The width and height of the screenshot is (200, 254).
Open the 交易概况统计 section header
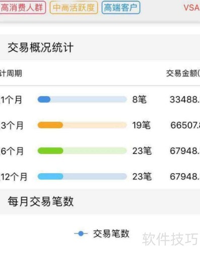pos(41,47)
